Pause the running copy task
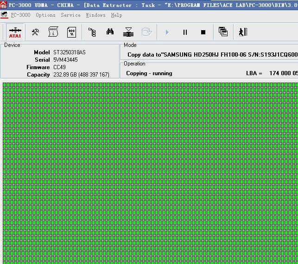The height and width of the screenshot is (264, 298). pos(185,32)
